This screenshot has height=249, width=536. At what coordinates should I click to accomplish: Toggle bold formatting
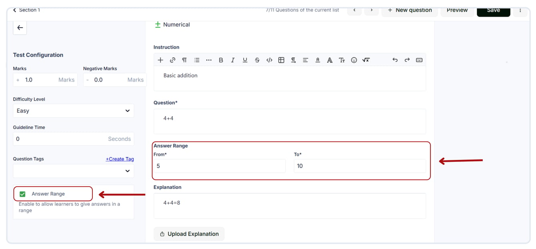(221, 60)
